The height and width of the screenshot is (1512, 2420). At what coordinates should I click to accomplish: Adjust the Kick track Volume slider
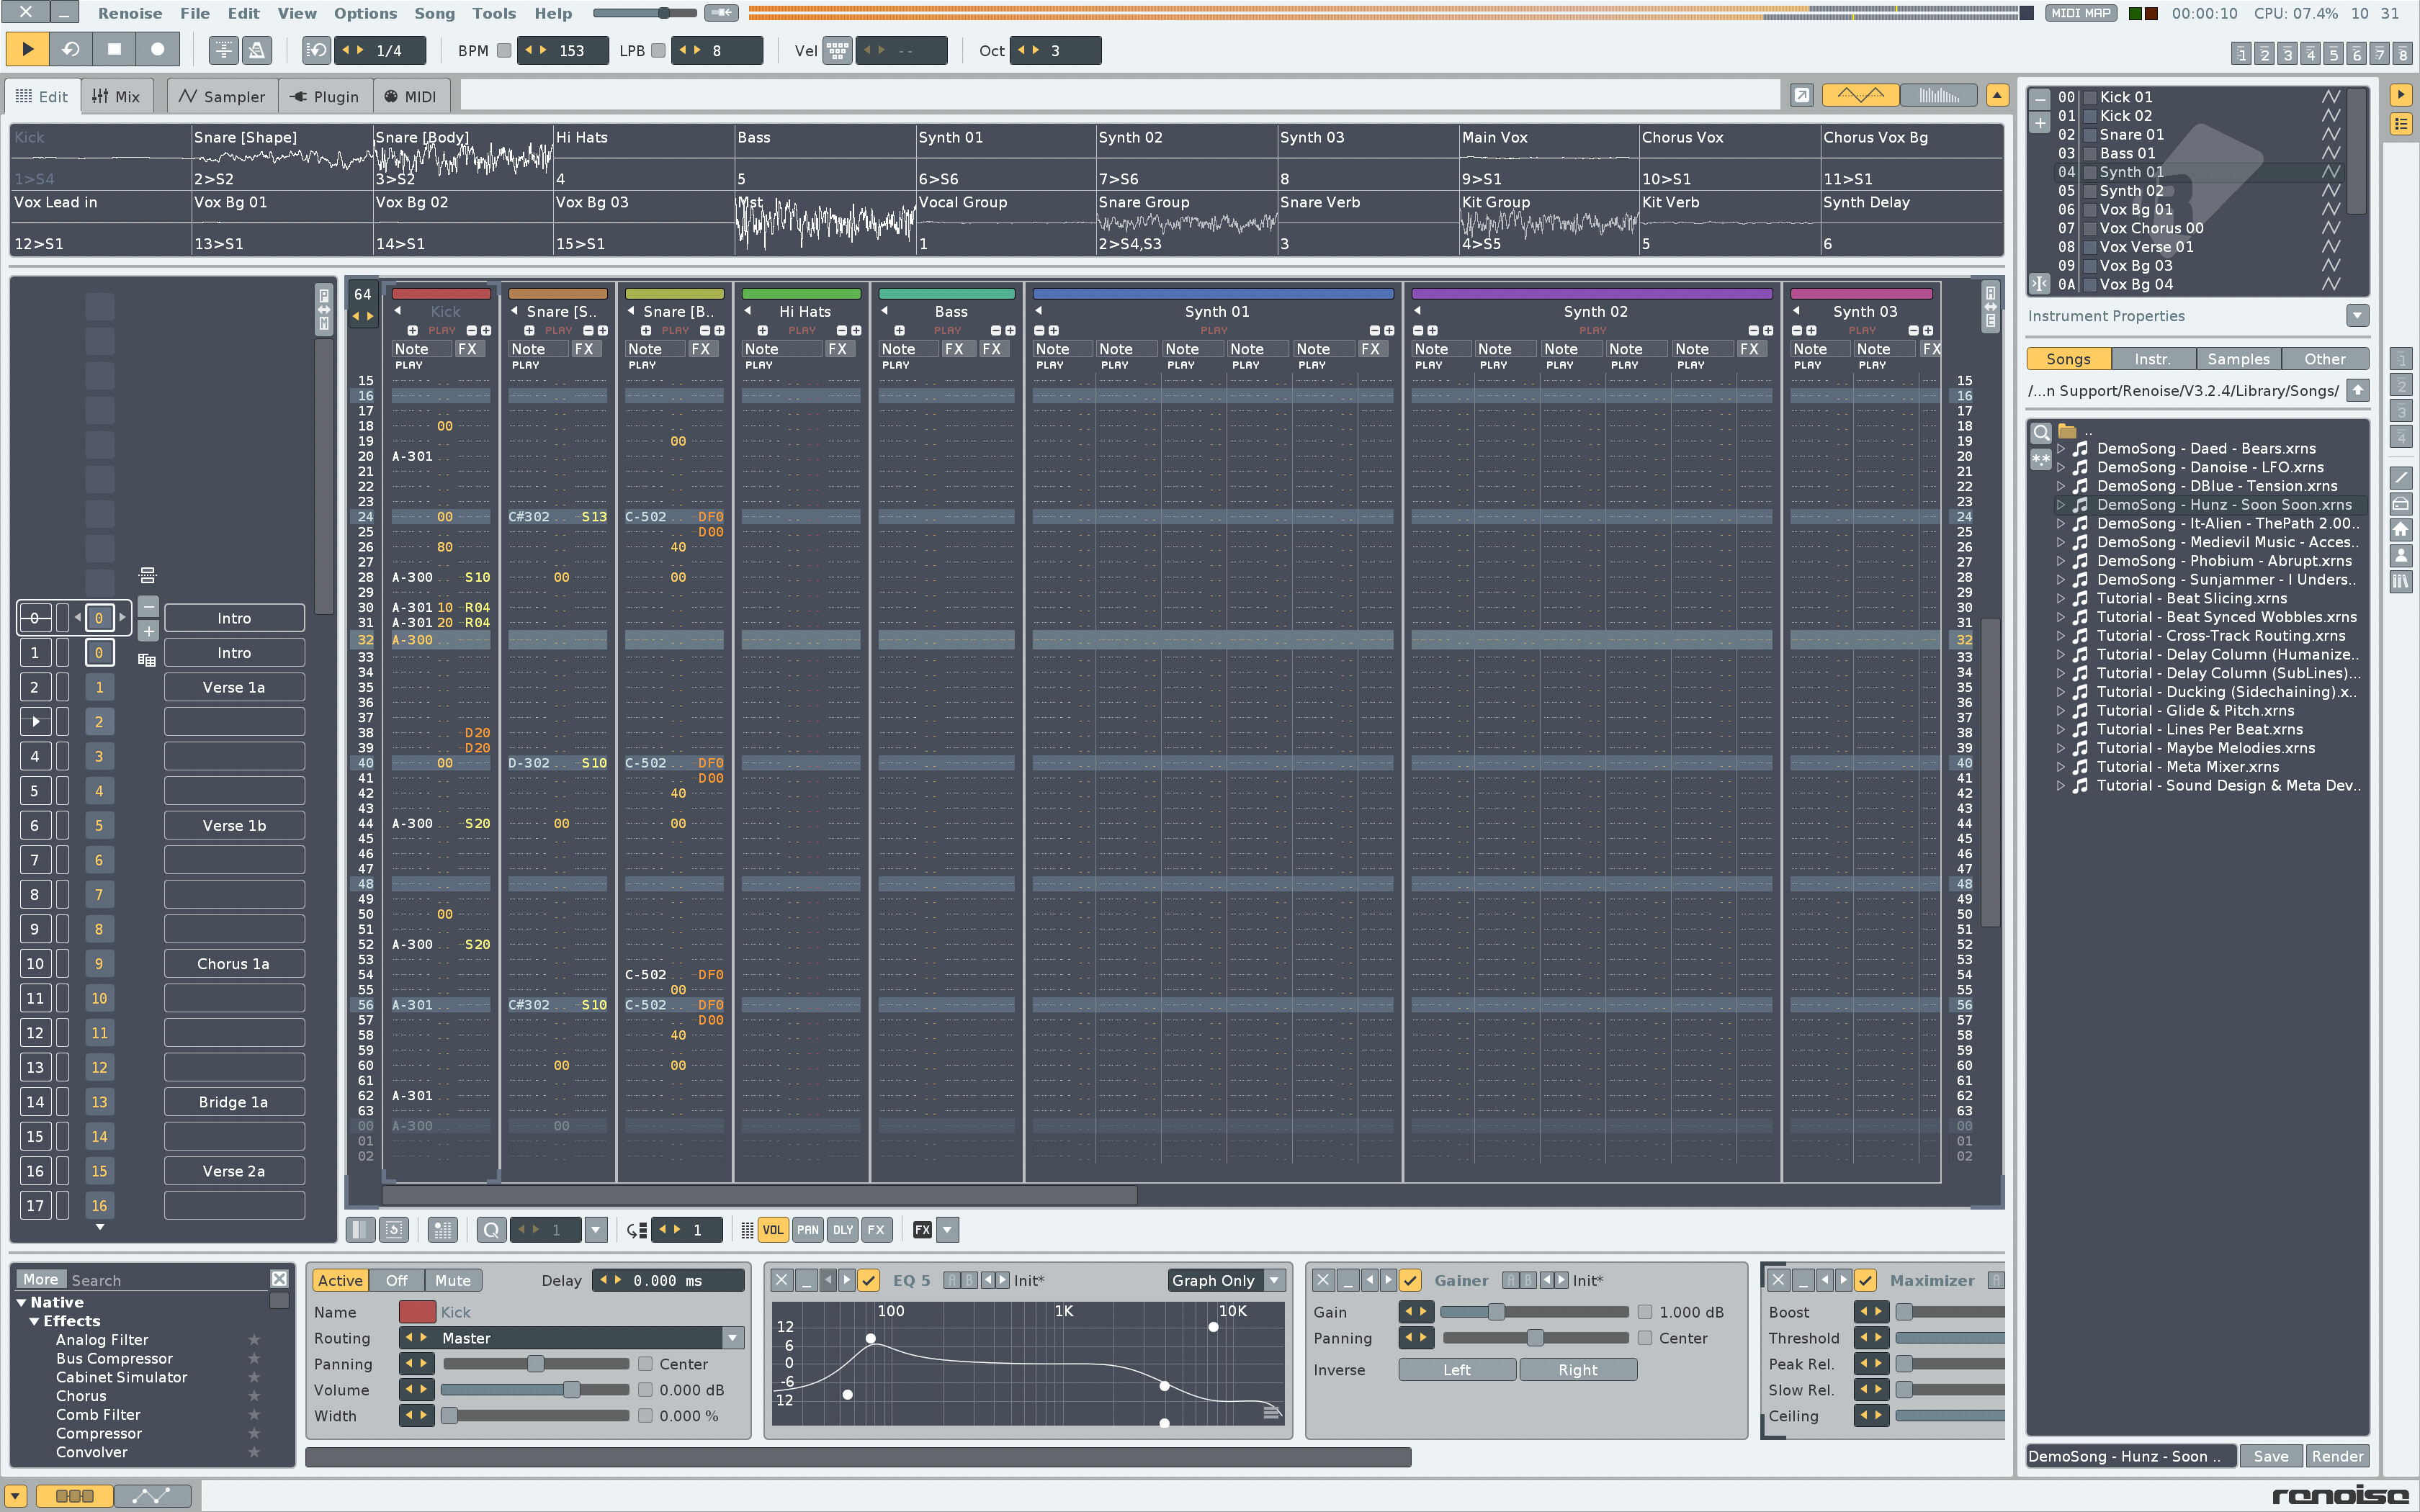pos(535,1390)
